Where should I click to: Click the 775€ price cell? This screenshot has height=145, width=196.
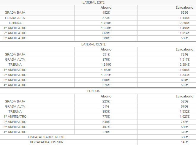click(x=106, y=116)
